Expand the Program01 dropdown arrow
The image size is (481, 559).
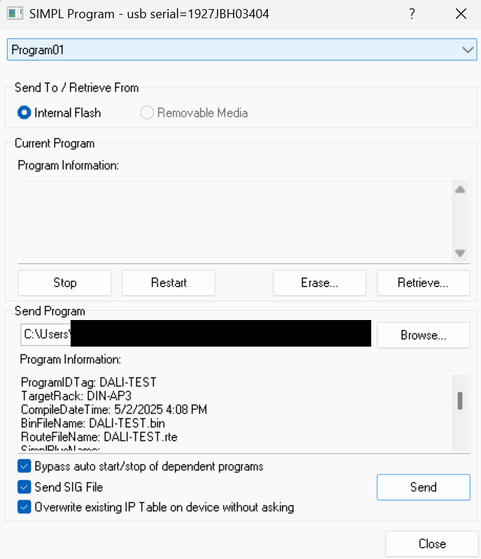(x=468, y=50)
